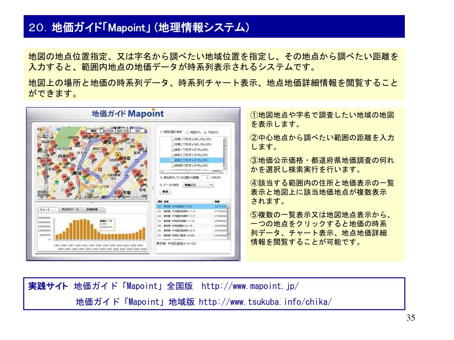Switch map view to 地図
Image resolution: width=454 pixels, height=340 pixels.
coord(94,131)
